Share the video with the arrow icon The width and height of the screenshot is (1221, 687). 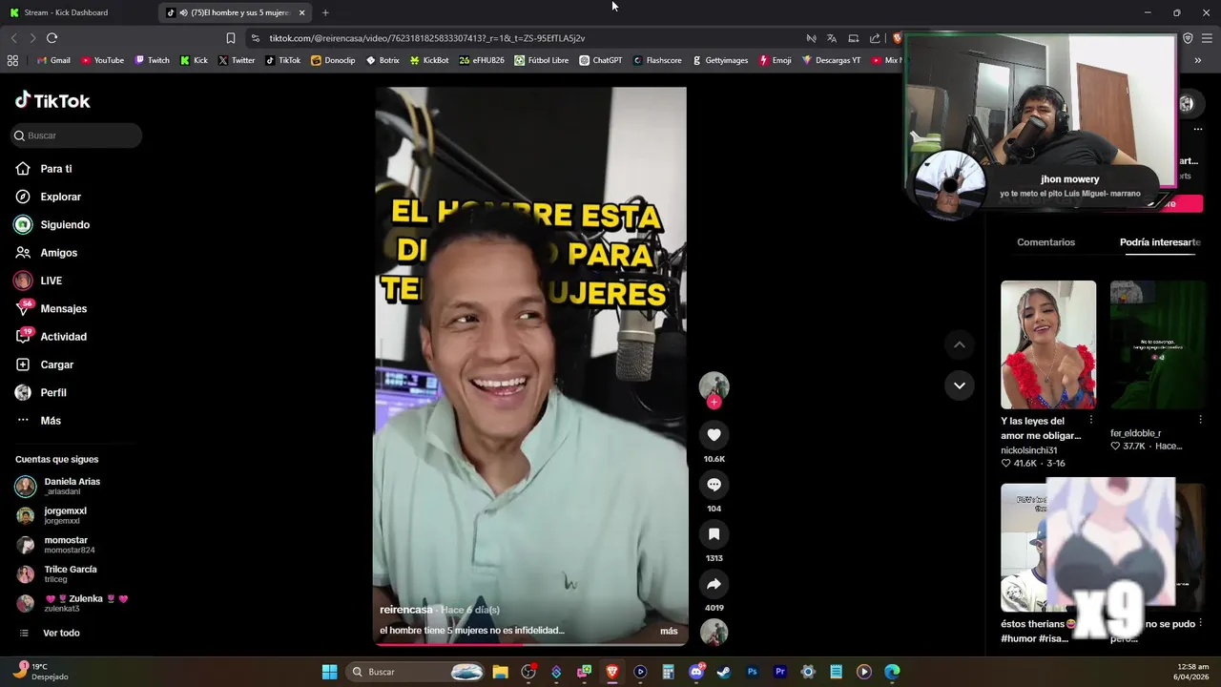pos(714,584)
